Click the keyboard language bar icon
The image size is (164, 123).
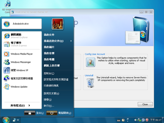pyautogui.click(x=119, y=120)
